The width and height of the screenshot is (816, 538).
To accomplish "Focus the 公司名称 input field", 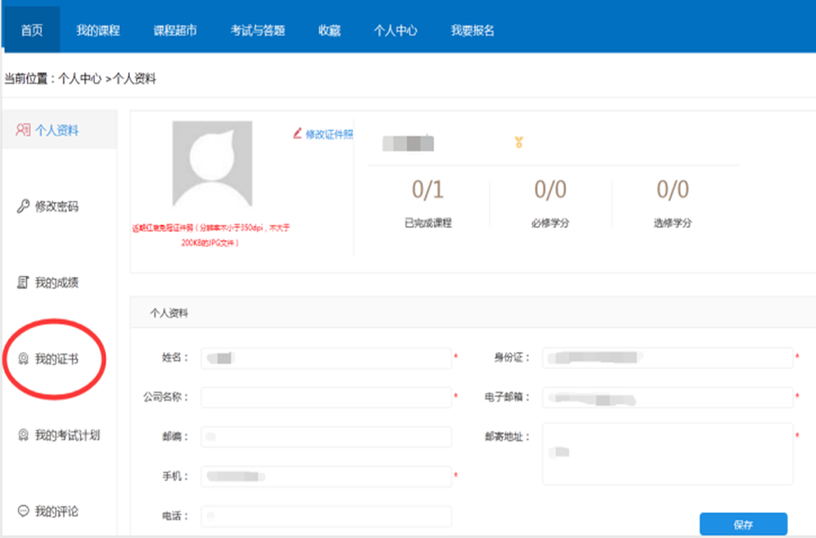I will coord(326,398).
